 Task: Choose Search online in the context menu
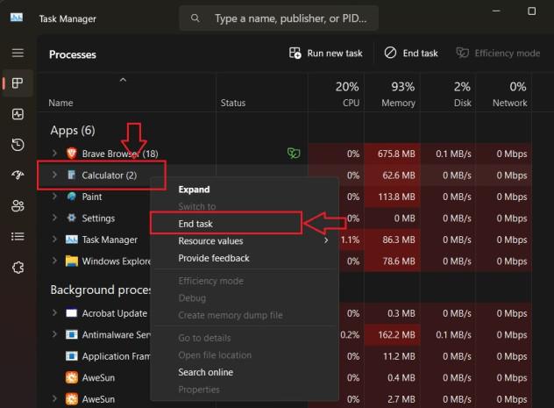245,372
